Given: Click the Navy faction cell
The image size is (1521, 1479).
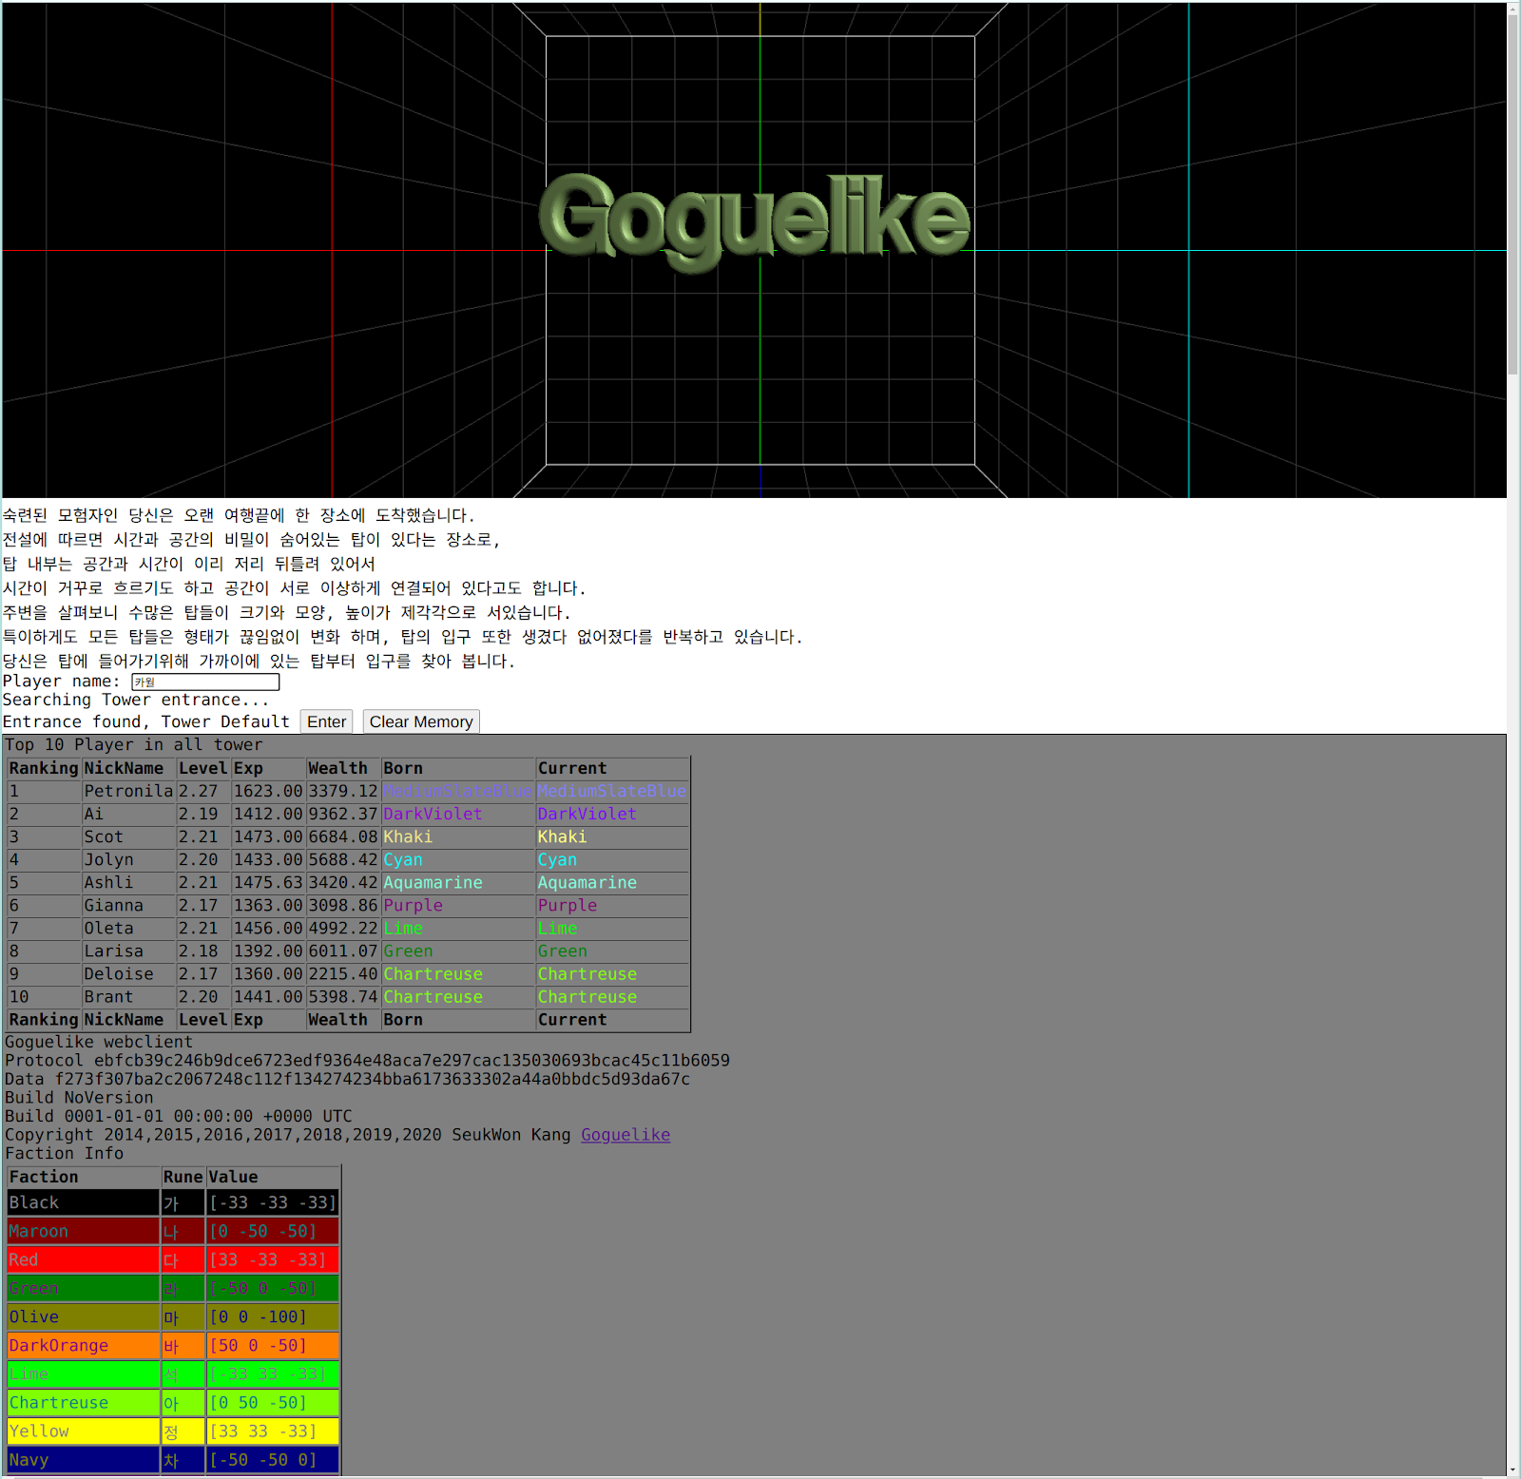Looking at the screenshot, I should pyautogui.click(x=83, y=1459).
